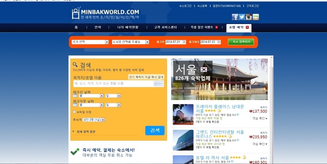Click calendar icon under 체크인 날짜
Image resolution: width=327 pixels, height=164 pixels.
coord(75,96)
